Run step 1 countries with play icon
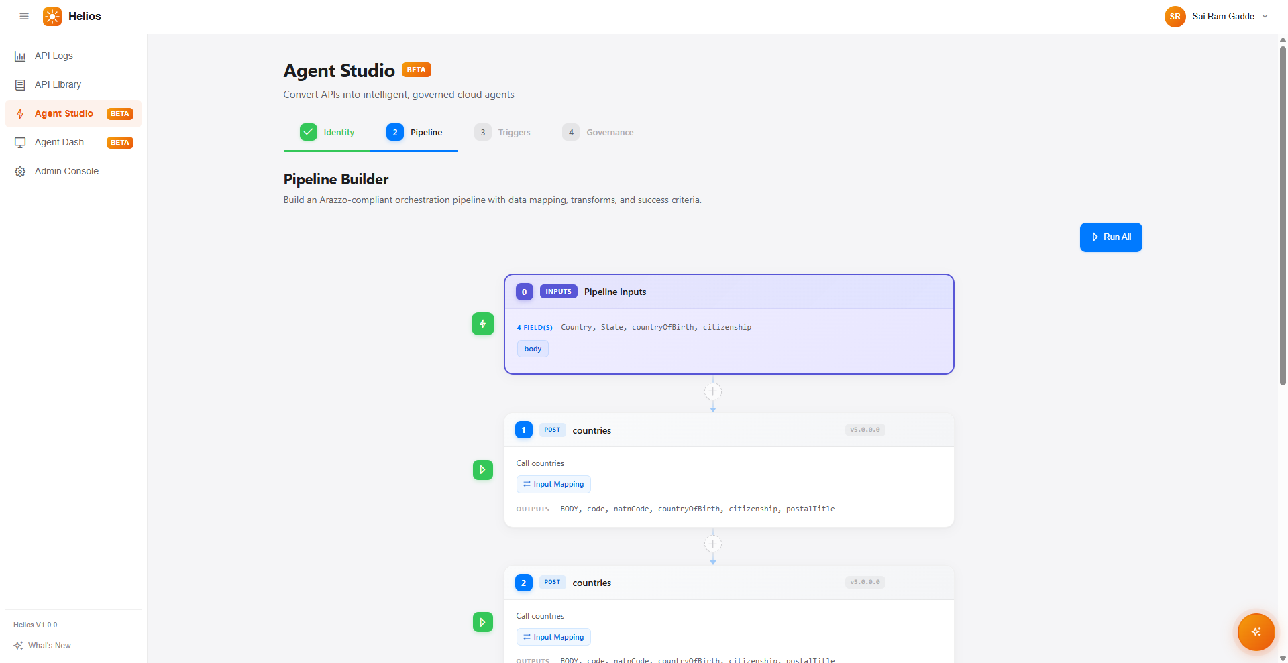Screen dimensions: 1288x663 coord(483,470)
